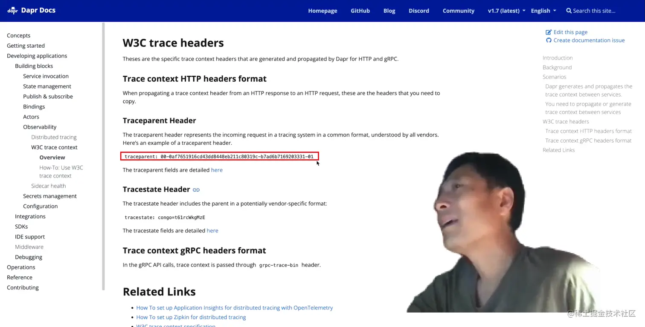Click the search magnifier icon
The height and width of the screenshot is (327, 645).
click(x=569, y=11)
